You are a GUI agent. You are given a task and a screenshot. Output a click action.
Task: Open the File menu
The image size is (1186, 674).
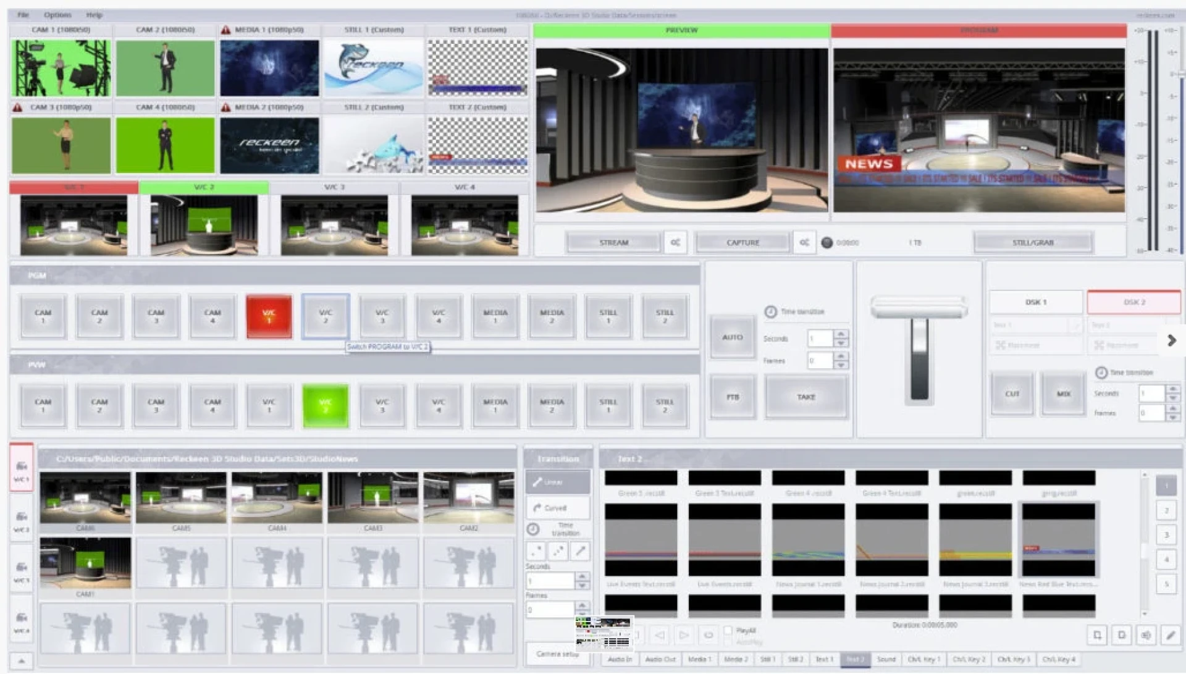pyautogui.click(x=23, y=14)
